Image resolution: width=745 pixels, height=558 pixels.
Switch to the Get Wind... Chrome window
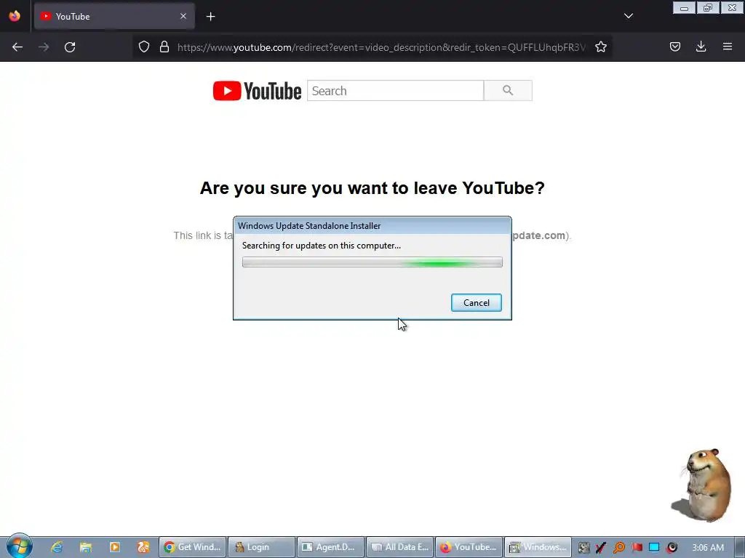(192, 547)
